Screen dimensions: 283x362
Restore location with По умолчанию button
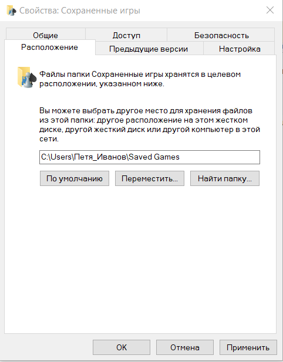click(x=75, y=178)
